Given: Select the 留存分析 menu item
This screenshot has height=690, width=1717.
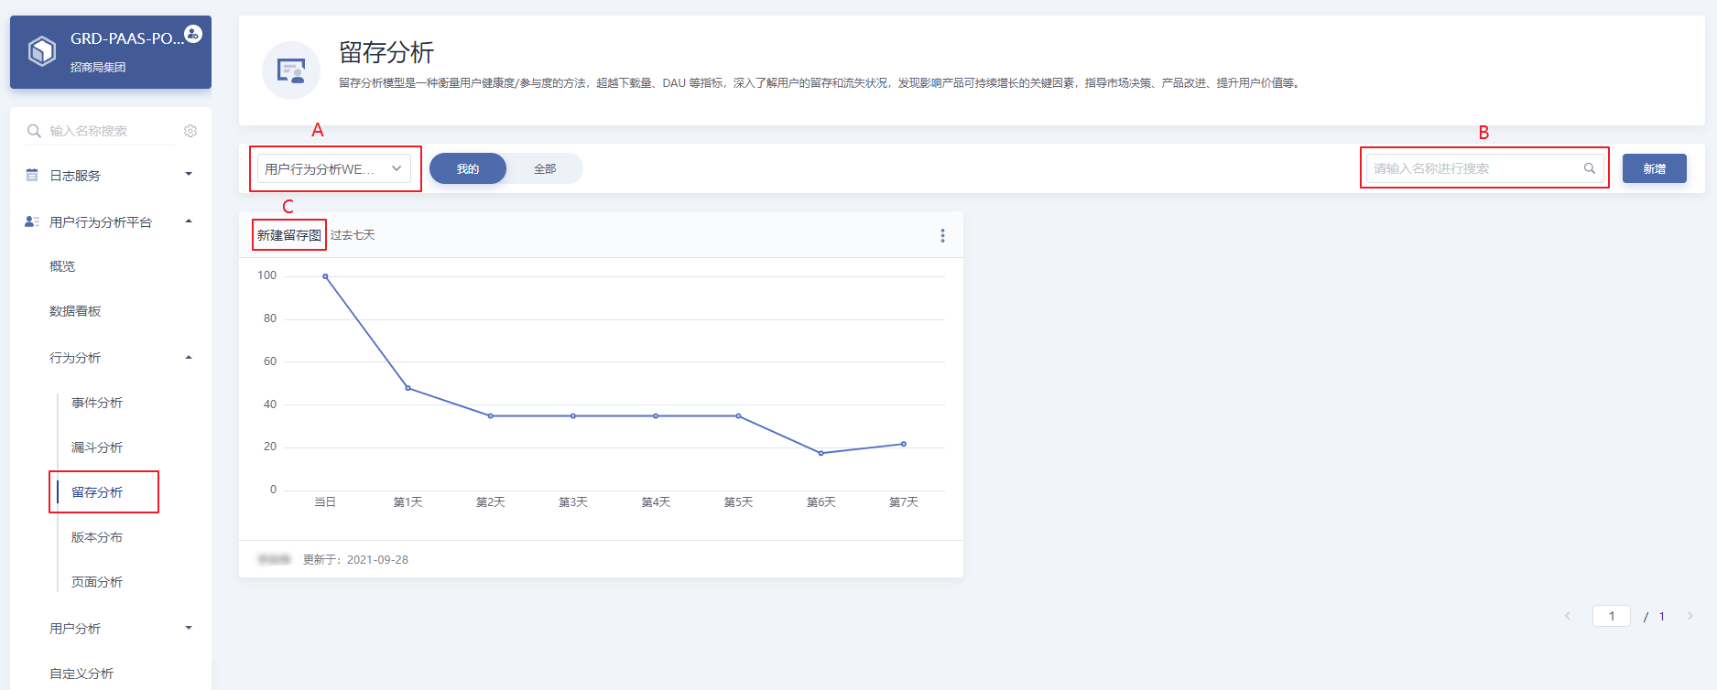Looking at the screenshot, I should coord(97,492).
